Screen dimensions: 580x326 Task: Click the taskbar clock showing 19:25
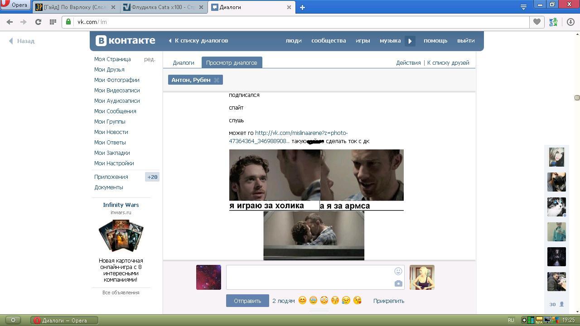pyautogui.click(x=569, y=321)
